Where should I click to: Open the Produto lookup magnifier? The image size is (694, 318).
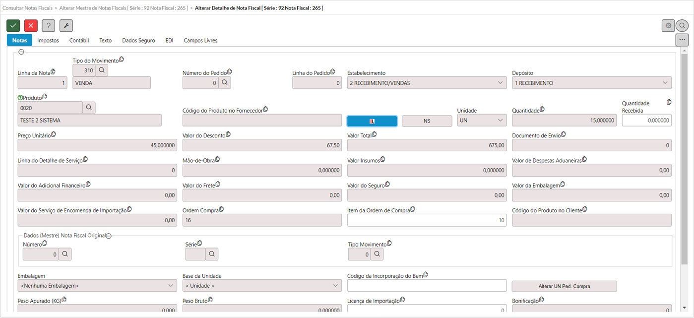[x=89, y=108]
